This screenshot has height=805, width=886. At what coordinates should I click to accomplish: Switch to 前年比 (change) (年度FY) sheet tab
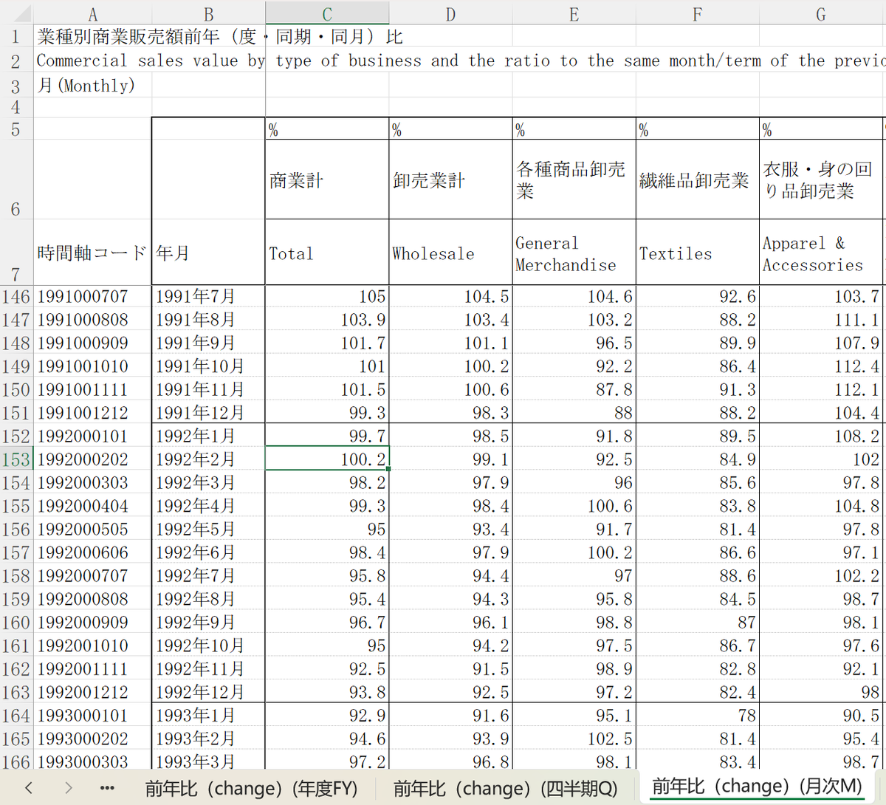(x=251, y=788)
